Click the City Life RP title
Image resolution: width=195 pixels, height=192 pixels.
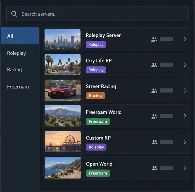tap(99, 61)
